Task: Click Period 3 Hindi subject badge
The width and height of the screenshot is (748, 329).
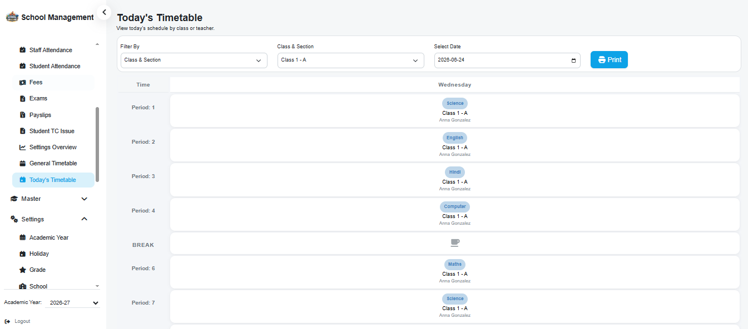Action: (455, 172)
